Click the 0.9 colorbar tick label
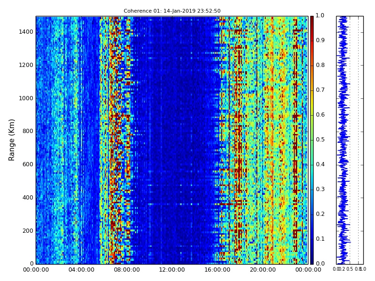Viewport: 375px width, 281px height. tap(320, 40)
